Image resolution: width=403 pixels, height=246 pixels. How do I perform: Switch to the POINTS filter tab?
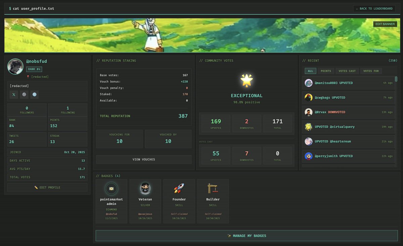326,71
